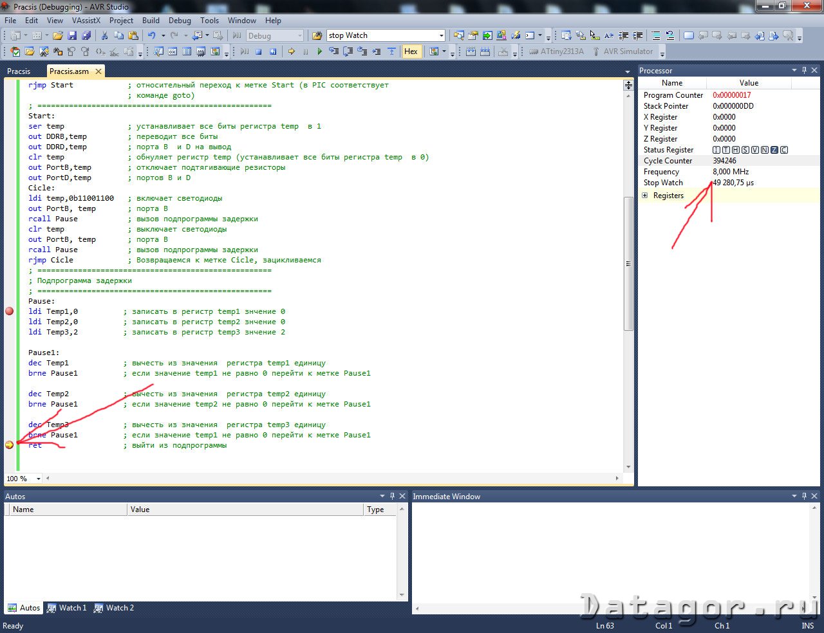824x633 pixels.
Task: Toggle bookmark with toolbar bookmark icon
Action: pyautogui.click(x=688, y=35)
